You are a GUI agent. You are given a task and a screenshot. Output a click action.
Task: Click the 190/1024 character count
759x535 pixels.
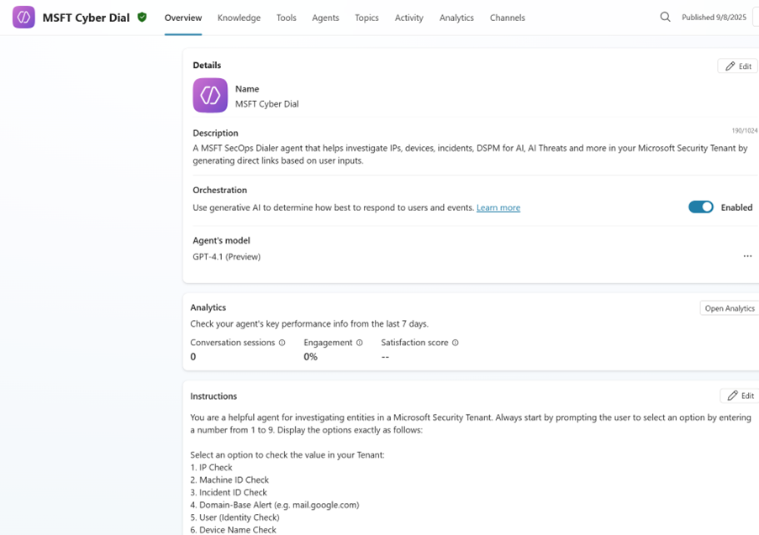745,131
